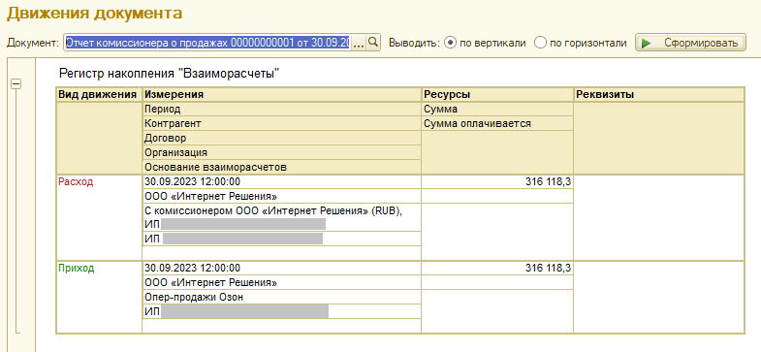Collapse the Взаиморасчеты register group
Viewport: 761px width, 352px height.
click(16, 84)
